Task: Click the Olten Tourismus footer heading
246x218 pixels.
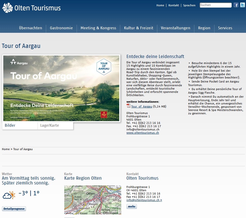Action: (x=142, y=178)
